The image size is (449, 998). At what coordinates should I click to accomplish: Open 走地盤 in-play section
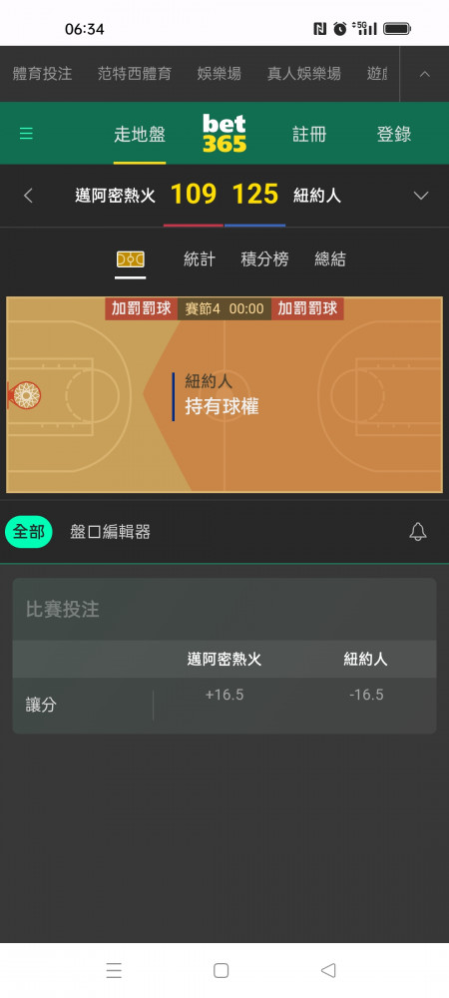click(140, 135)
